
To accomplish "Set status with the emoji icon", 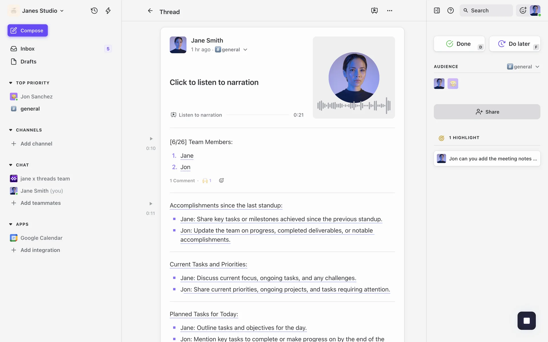I will pyautogui.click(x=523, y=11).
